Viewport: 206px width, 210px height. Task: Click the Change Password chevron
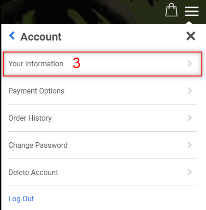[x=190, y=145]
